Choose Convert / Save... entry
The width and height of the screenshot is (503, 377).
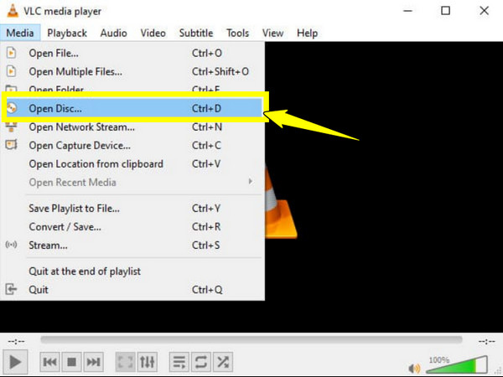click(132, 227)
